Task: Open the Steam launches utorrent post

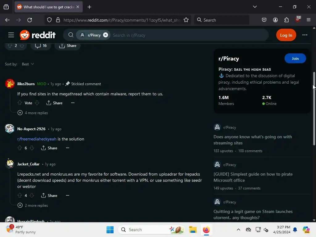Action: [x=253, y=214]
